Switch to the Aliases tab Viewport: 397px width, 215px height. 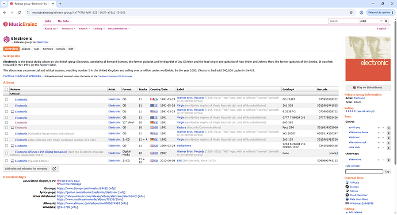26,49
